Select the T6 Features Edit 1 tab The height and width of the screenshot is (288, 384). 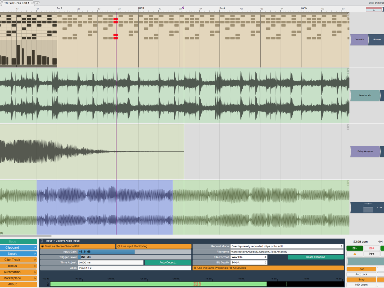tap(16, 3)
